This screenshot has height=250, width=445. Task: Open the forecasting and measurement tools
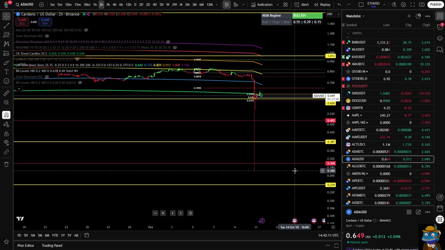click(6, 53)
